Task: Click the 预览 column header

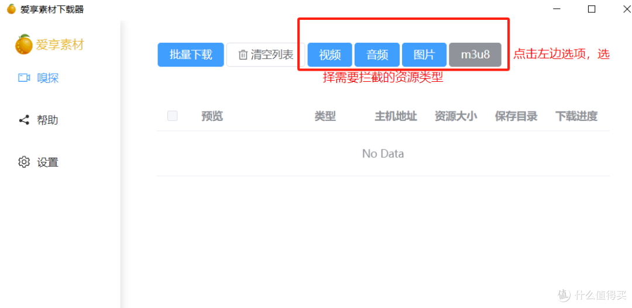Action: 212,116
